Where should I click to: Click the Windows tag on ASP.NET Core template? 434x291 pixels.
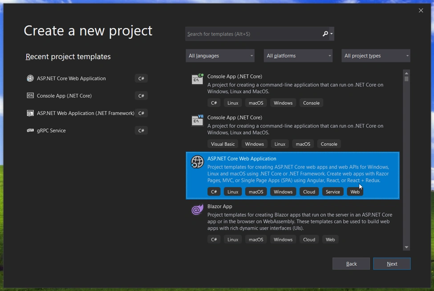283,192
